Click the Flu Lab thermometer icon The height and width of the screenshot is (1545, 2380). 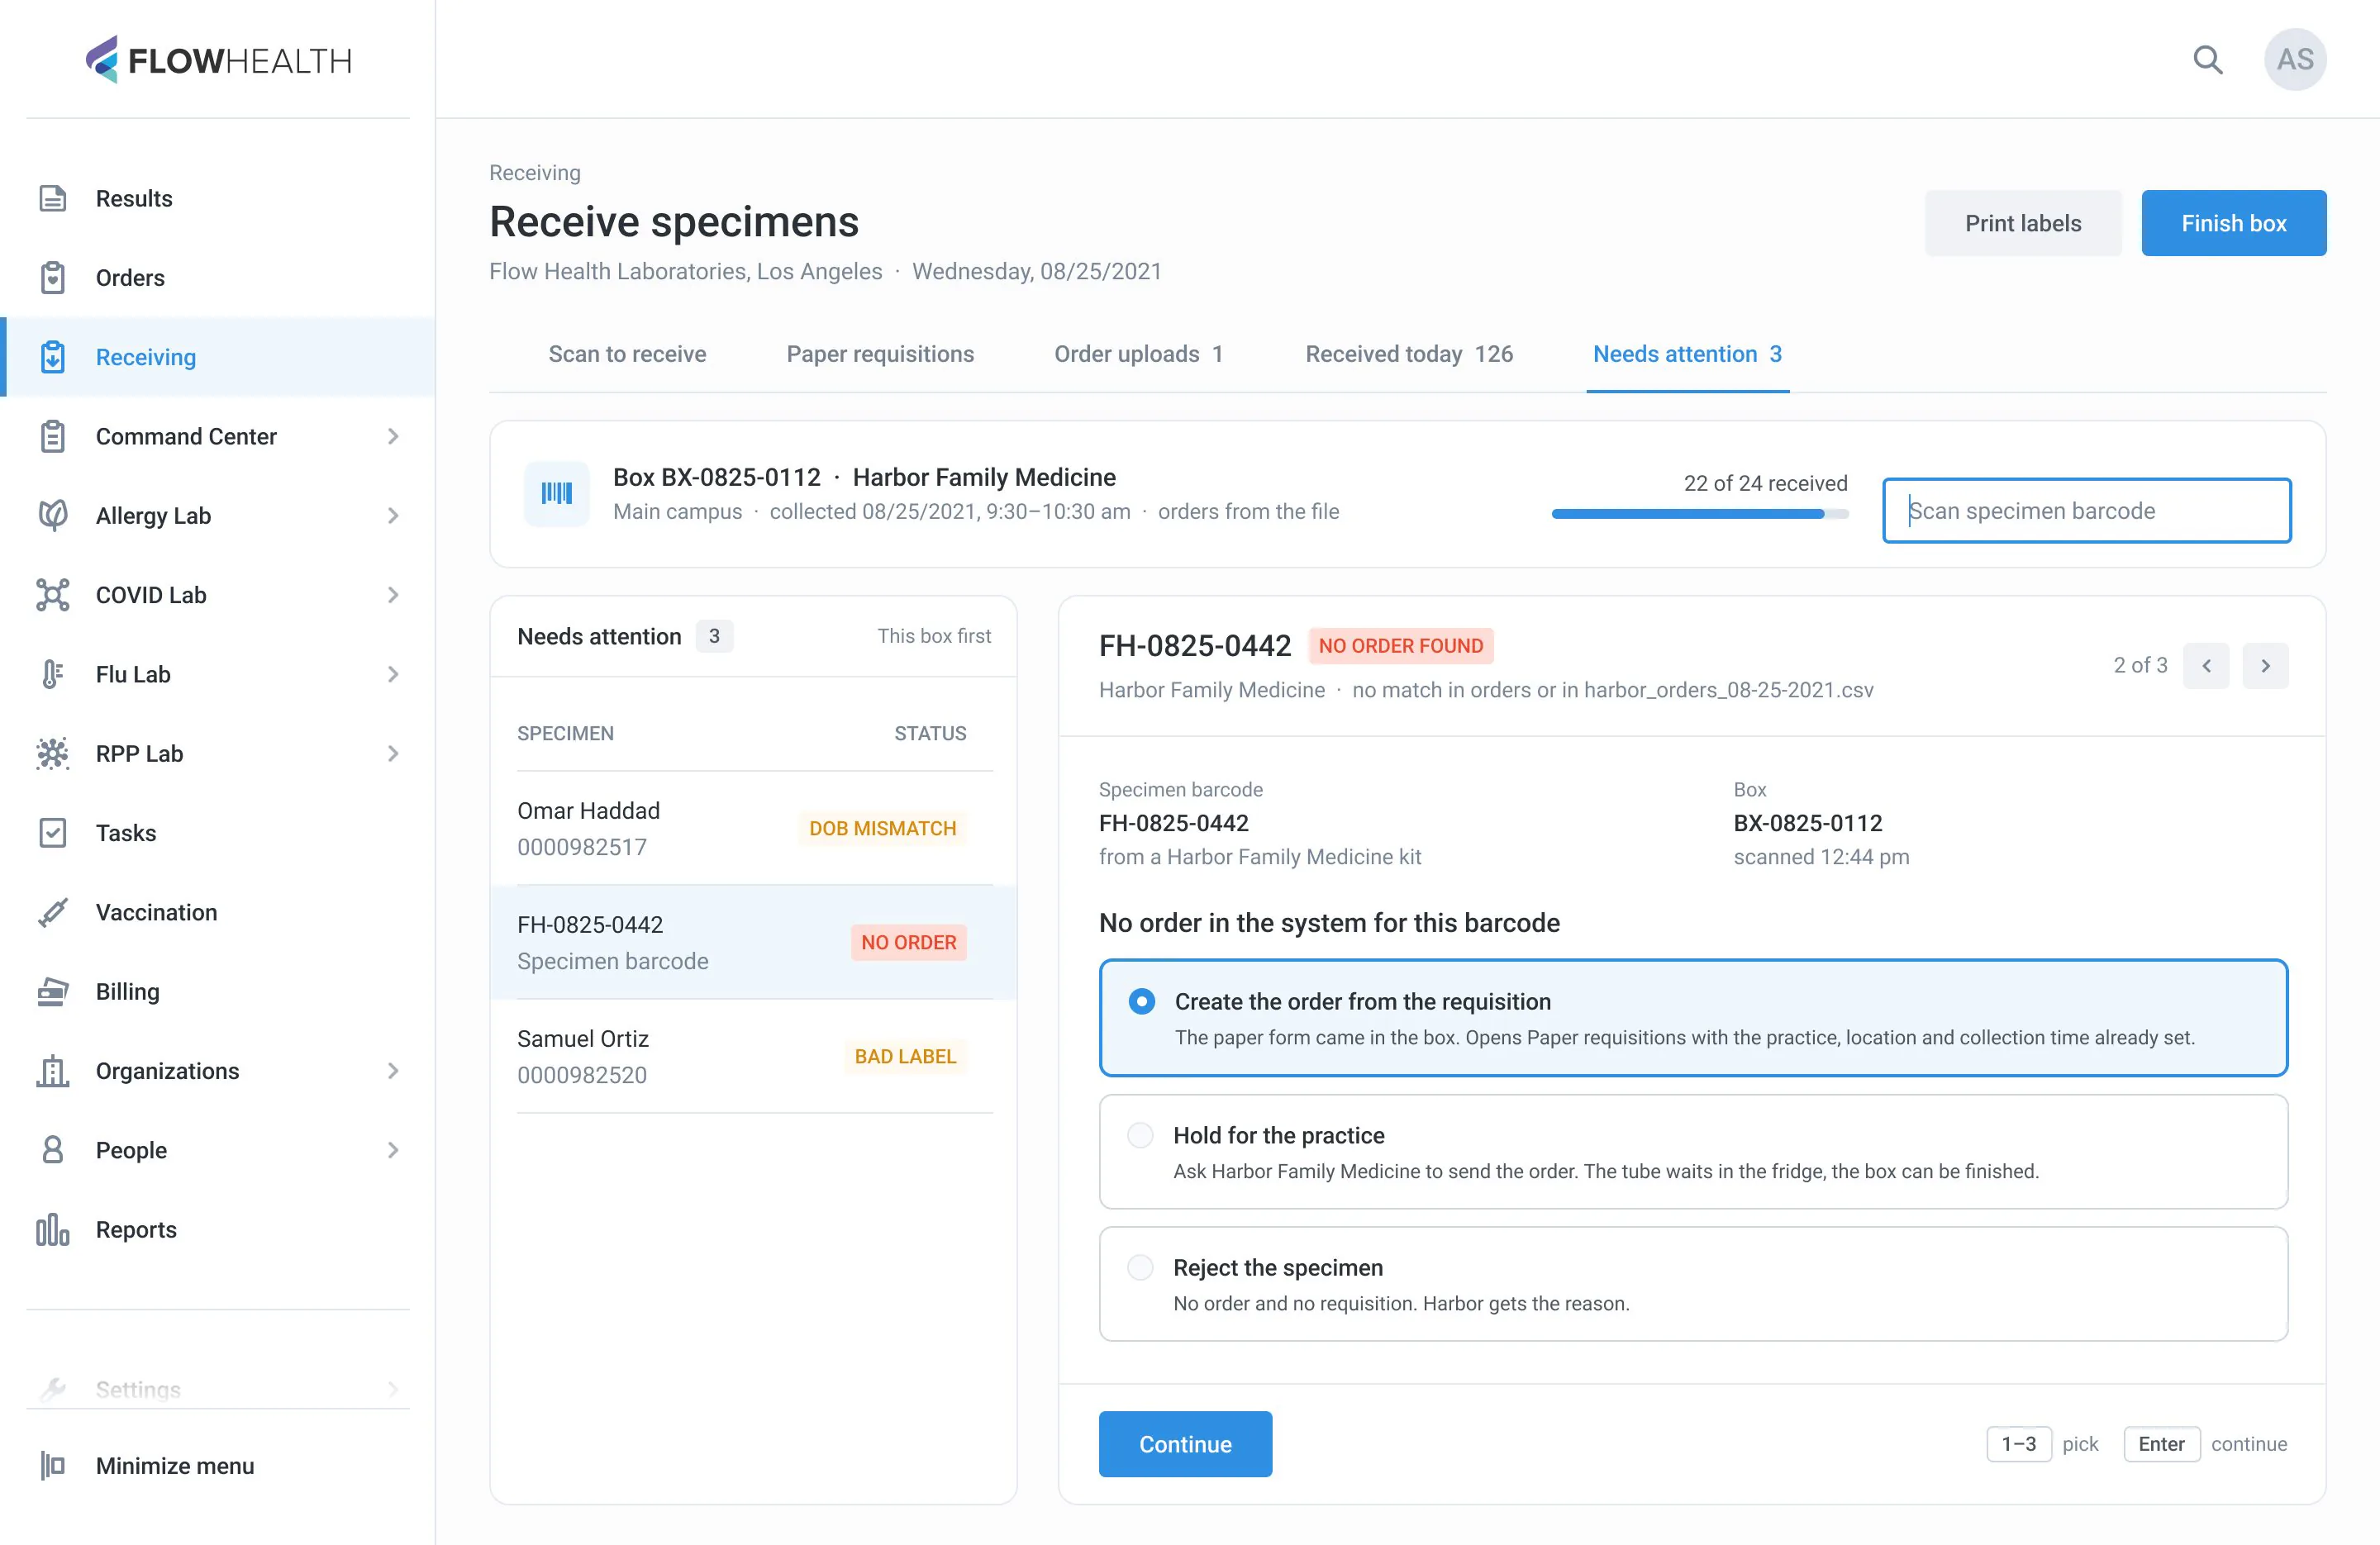[53, 674]
